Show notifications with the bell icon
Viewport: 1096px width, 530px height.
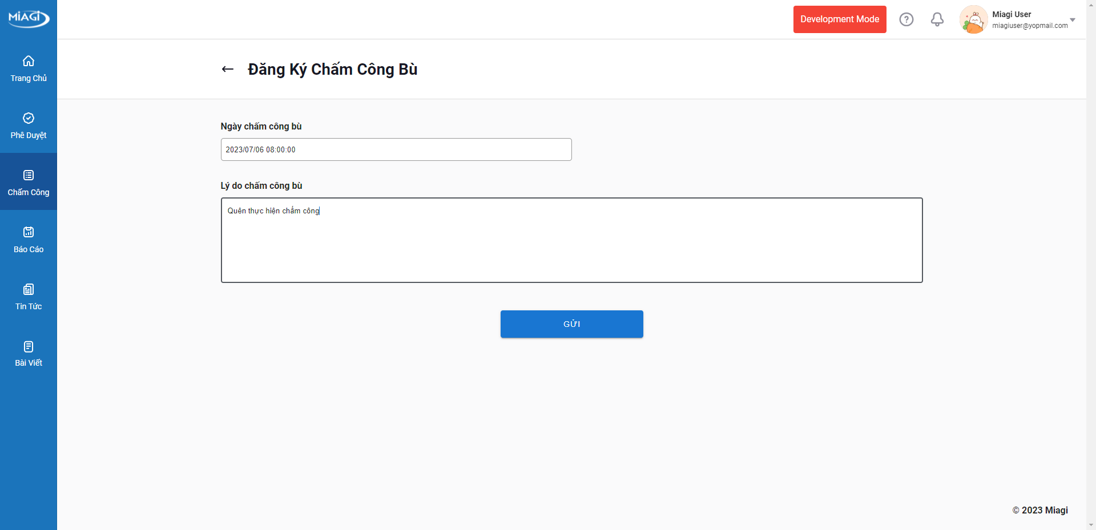(x=937, y=19)
